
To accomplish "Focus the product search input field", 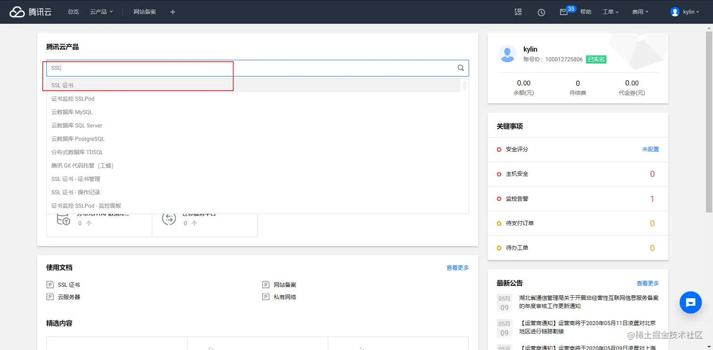I will pyautogui.click(x=257, y=68).
